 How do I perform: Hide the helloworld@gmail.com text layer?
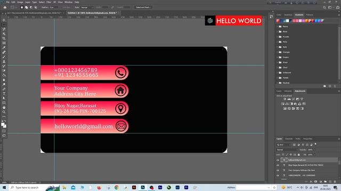click(278, 160)
